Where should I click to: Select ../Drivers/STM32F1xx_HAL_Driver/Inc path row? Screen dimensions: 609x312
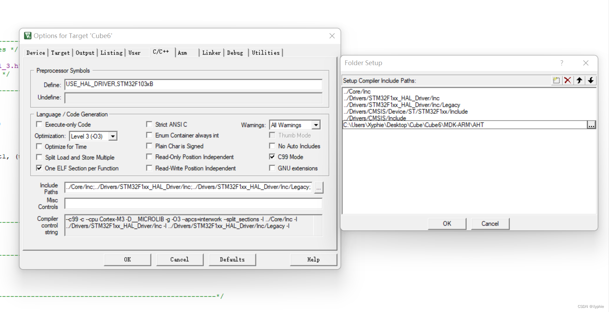469,98
